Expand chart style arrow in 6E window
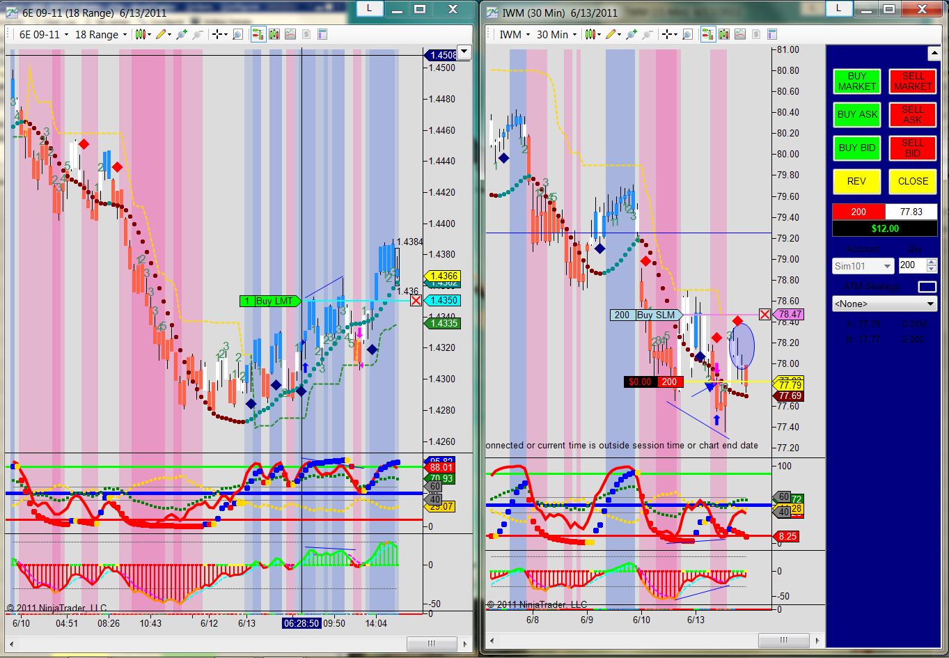The width and height of the screenshot is (949, 658). coord(150,34)
